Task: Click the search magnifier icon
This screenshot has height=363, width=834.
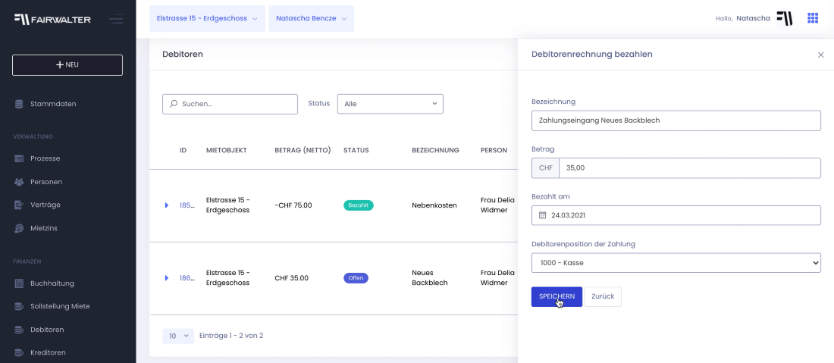Action: [174, 104]
